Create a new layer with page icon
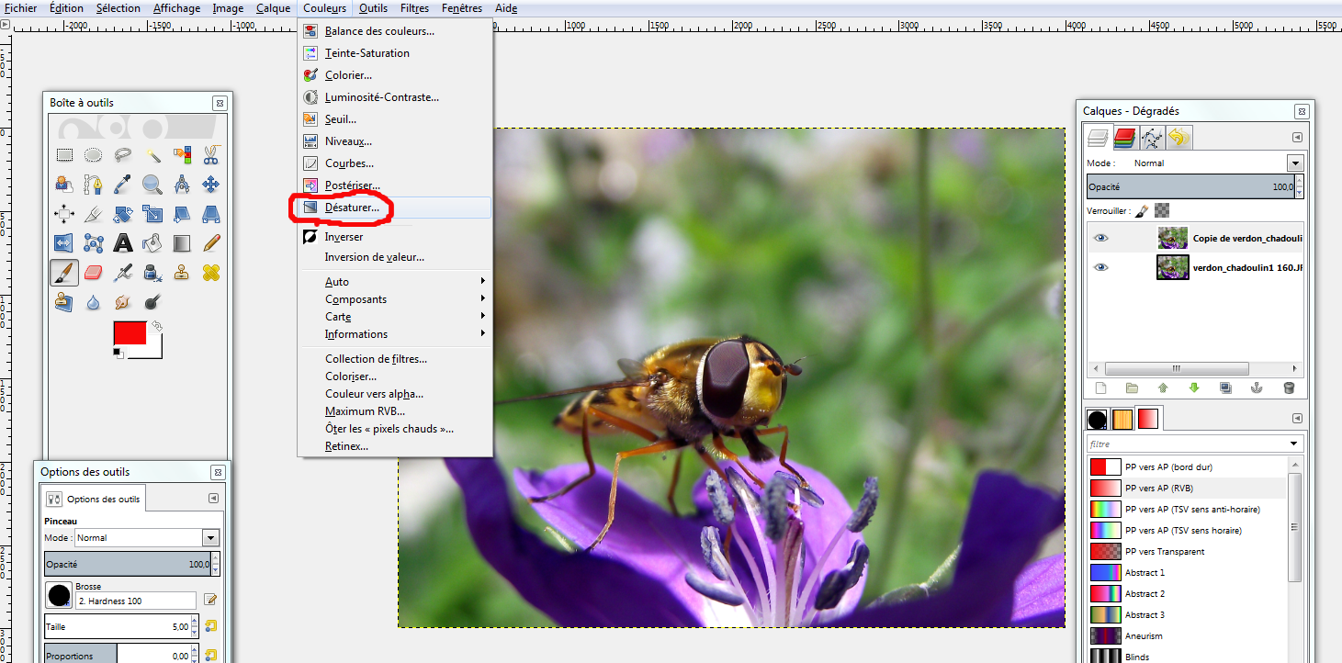 point(1100,388)
